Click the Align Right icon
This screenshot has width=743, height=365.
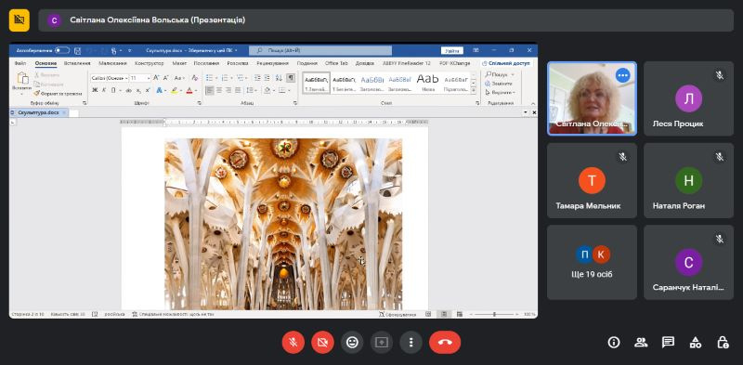(228, 90)
